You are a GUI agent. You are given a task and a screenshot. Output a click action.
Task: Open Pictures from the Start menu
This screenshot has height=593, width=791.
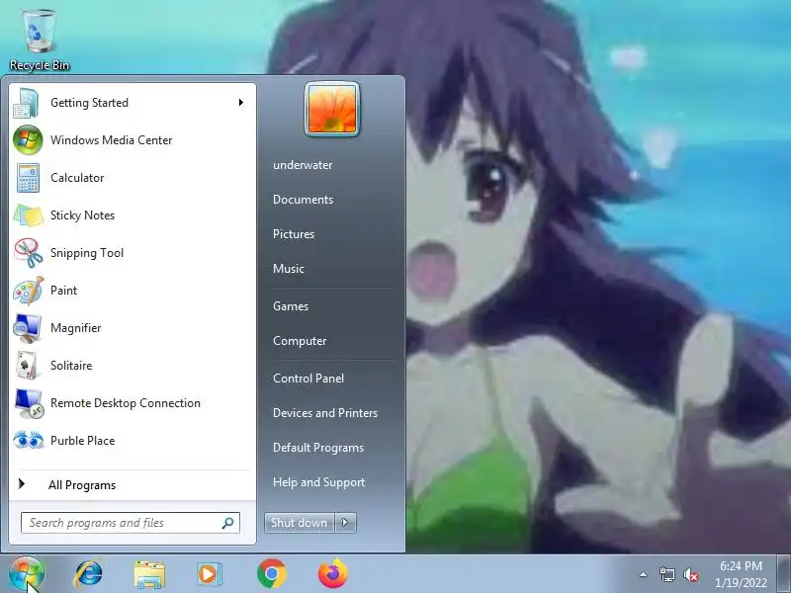(294, 234)
